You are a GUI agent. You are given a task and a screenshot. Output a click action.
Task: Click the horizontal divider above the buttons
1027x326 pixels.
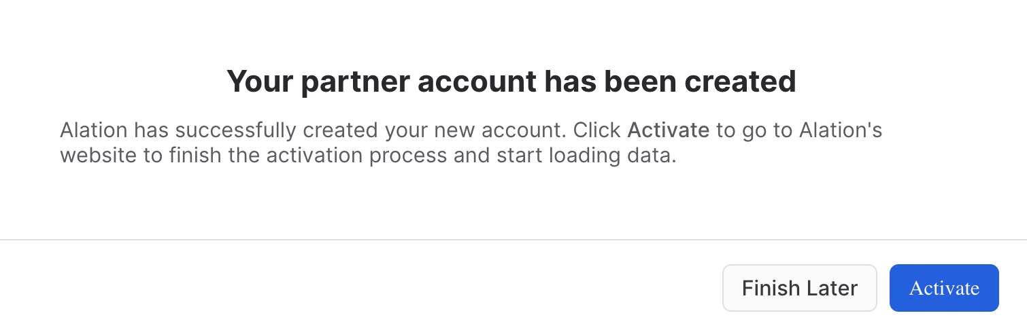[x=513, y=240]
